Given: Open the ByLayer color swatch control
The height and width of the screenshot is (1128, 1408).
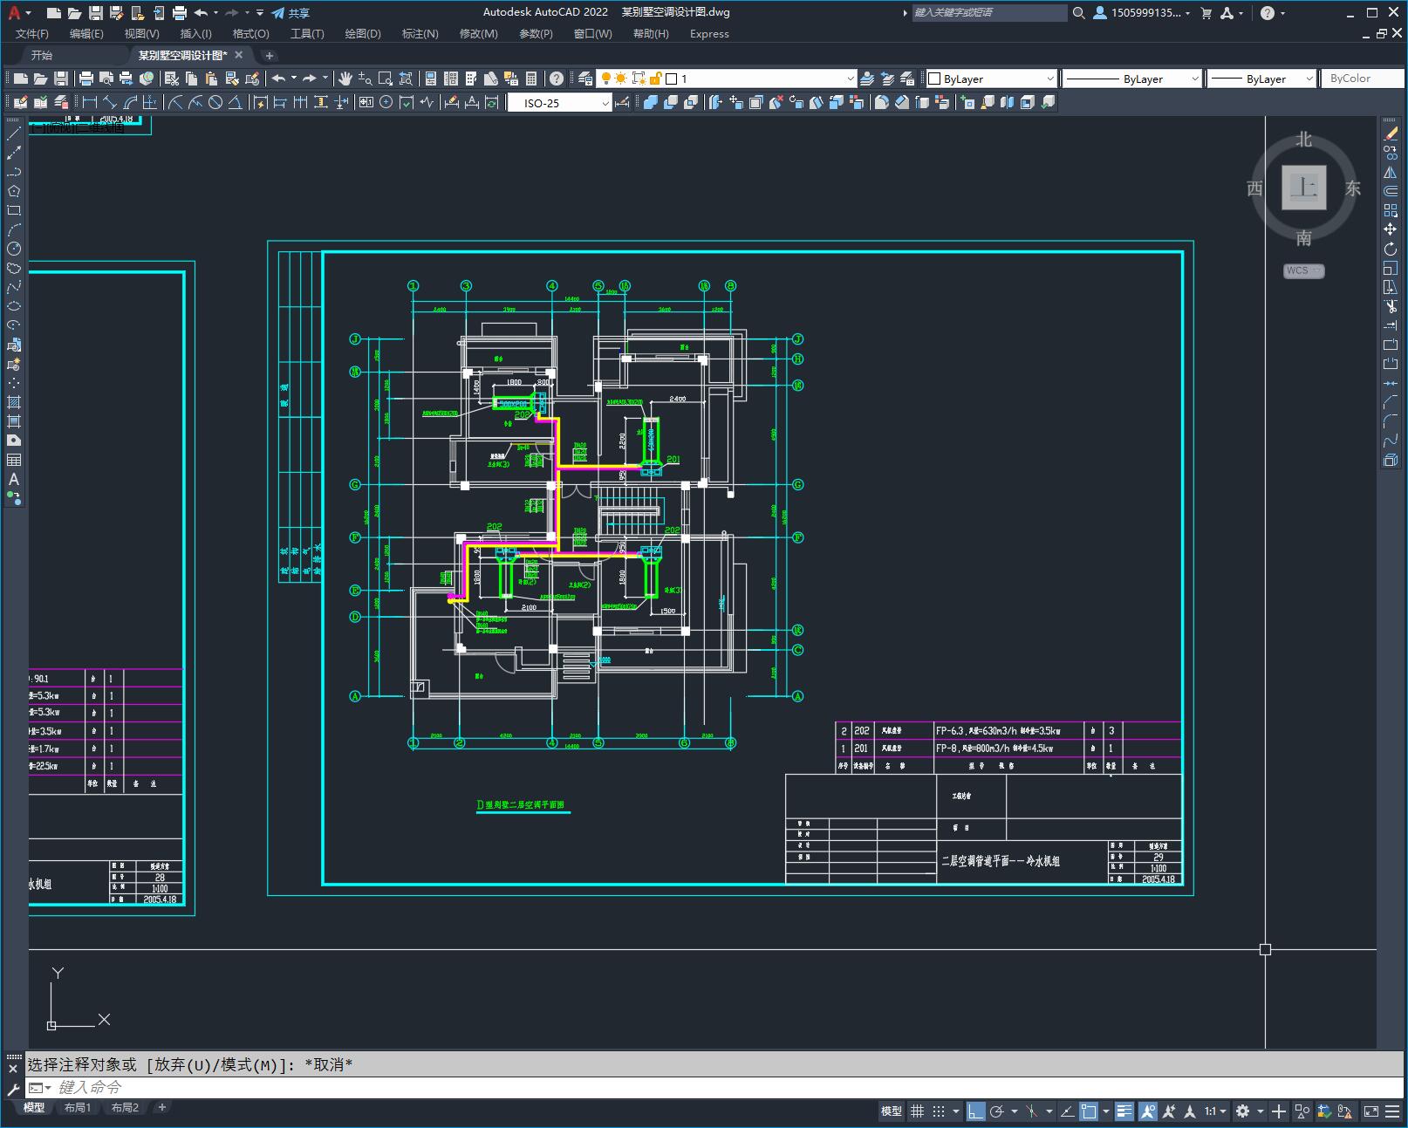Looking at the screenshot, I should [991, 79].
